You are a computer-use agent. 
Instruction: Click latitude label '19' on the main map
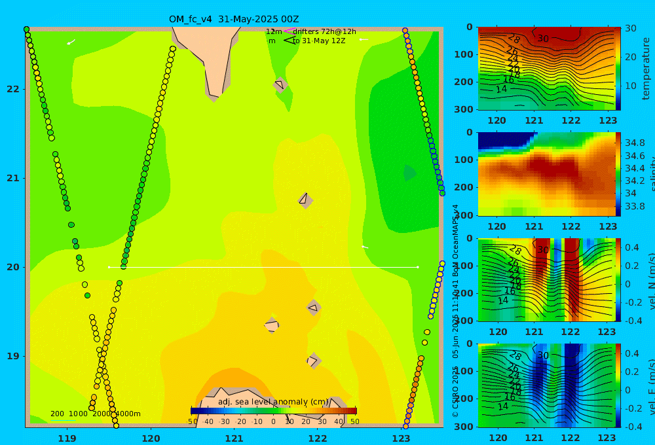(13, 356)
